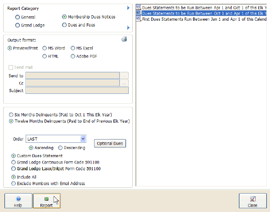270x212 pixels.
Task: Select the MS Word output format
Action: 45,48
